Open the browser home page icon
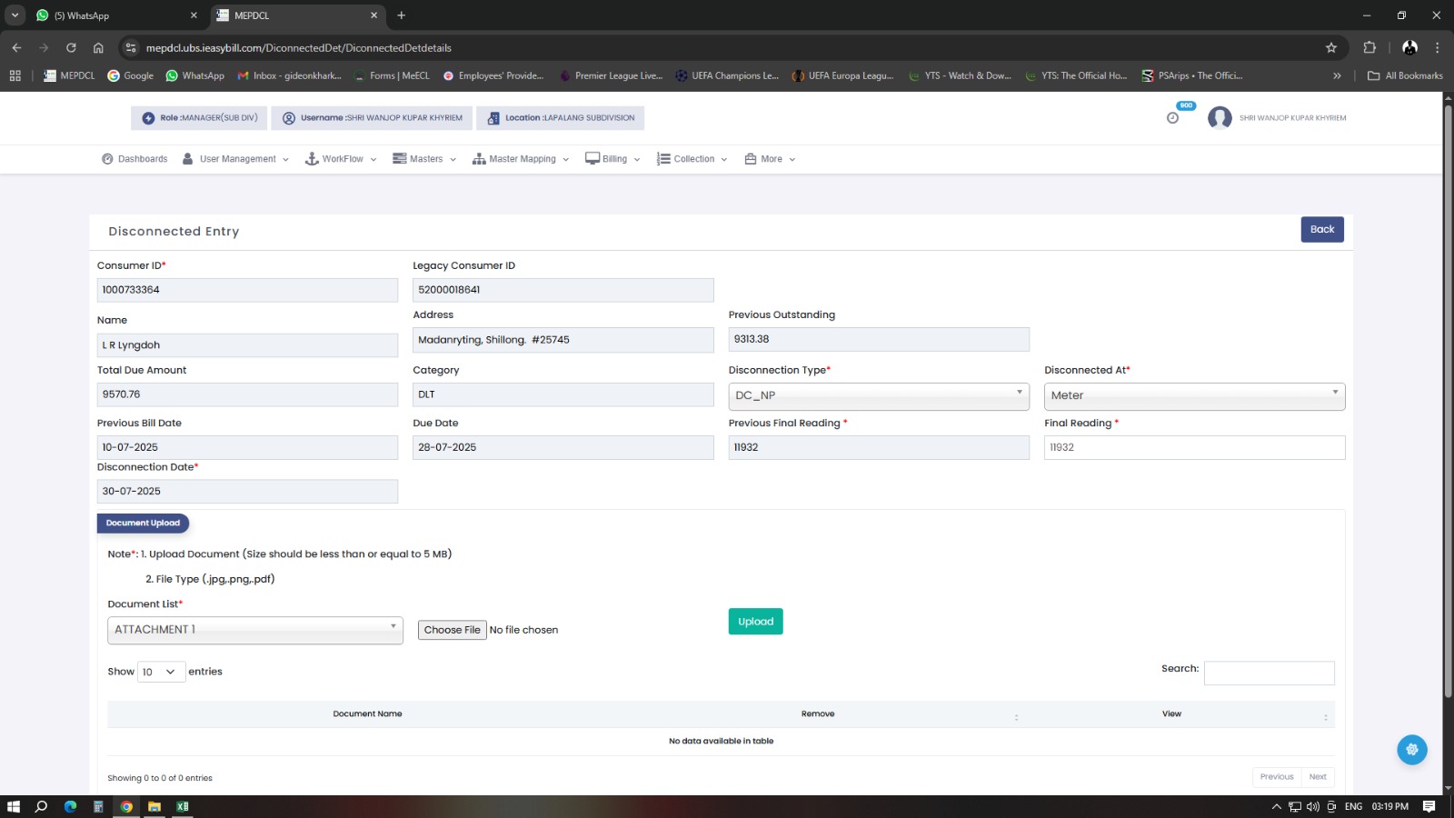 click(x=98, y=48)
